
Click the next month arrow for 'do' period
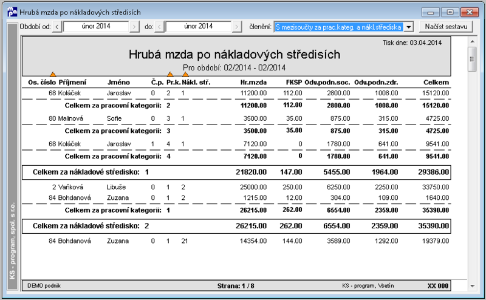[x=237, y=27]
